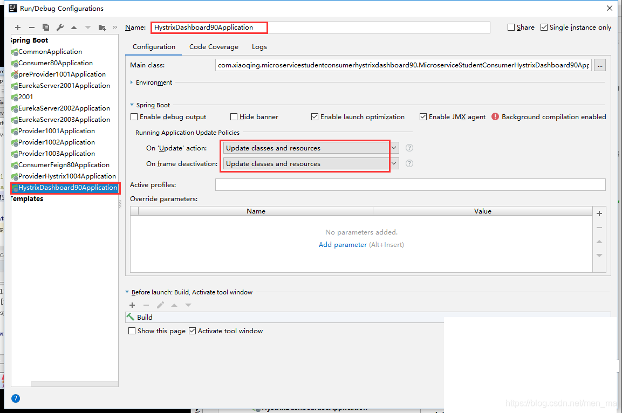Click the Templates tree node
The image size is (622, 413).
point(27,198)
